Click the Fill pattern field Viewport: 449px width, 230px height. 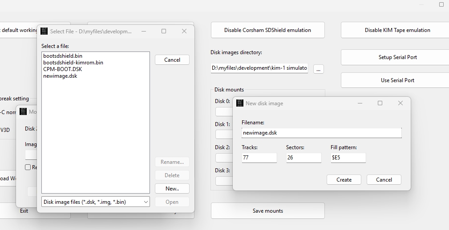pyautogui.click(x=348, y=157)
